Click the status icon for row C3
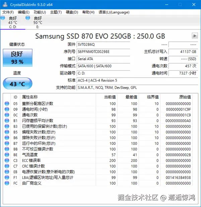 (x=7, y=160)
